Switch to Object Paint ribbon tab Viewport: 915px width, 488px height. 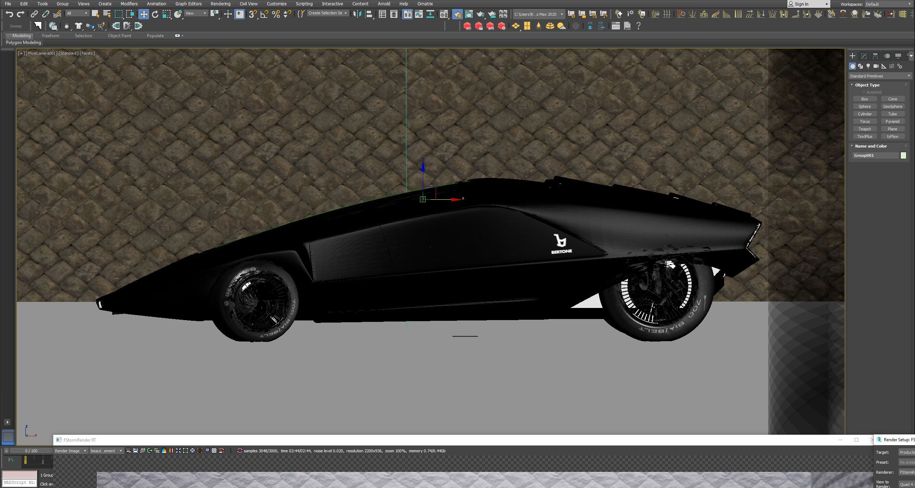119,36
